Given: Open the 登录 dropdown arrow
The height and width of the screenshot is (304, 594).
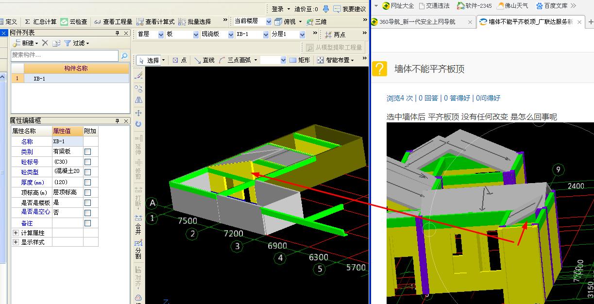Looking at the screenshot, I should [x=289, y=9].
